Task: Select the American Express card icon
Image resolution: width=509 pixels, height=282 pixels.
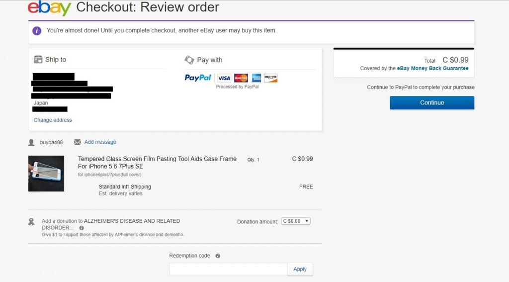Action: click(x=256, y=78)
